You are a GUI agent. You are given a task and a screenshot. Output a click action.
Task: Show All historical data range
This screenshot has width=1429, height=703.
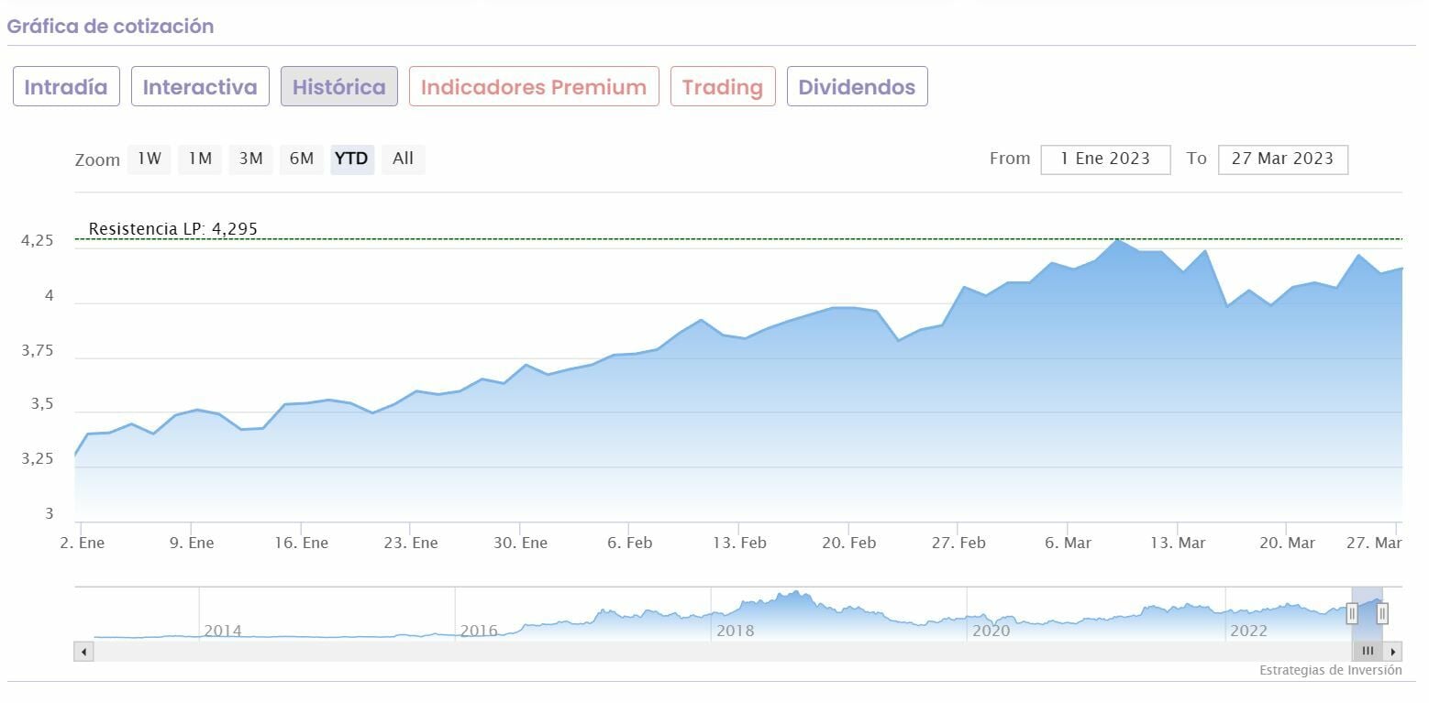click(403, 159)
